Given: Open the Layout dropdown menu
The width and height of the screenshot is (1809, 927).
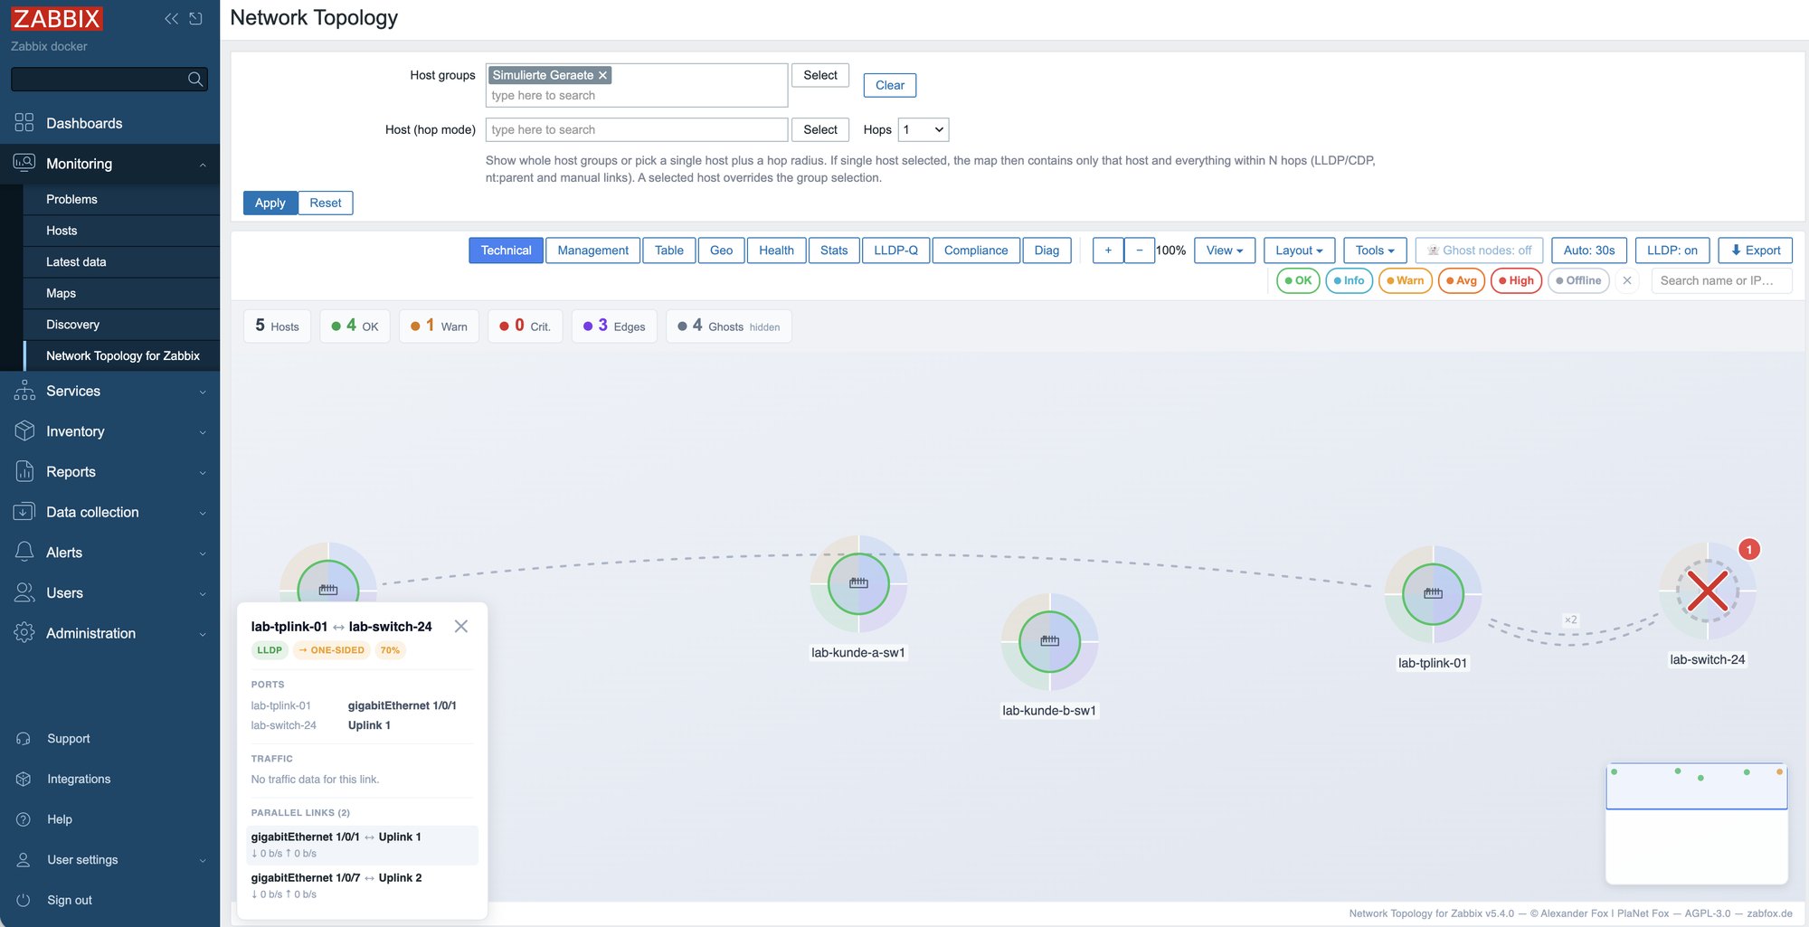Looking at the screenshot, I should (1299, 251).
